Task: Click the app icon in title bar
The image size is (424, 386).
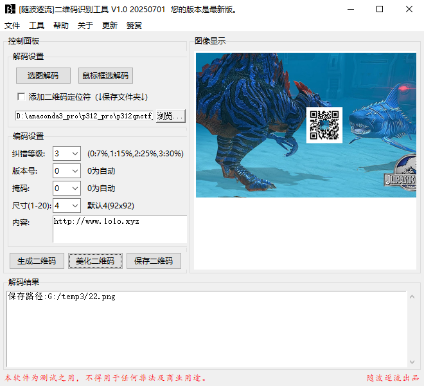Action: [10, 9]
